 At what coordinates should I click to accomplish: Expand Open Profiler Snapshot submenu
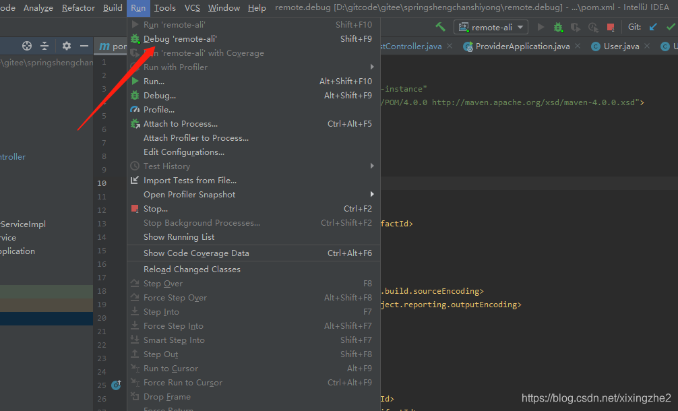pos(254,195)
